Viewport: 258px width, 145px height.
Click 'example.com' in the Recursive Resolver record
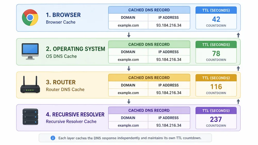[128, 125]
